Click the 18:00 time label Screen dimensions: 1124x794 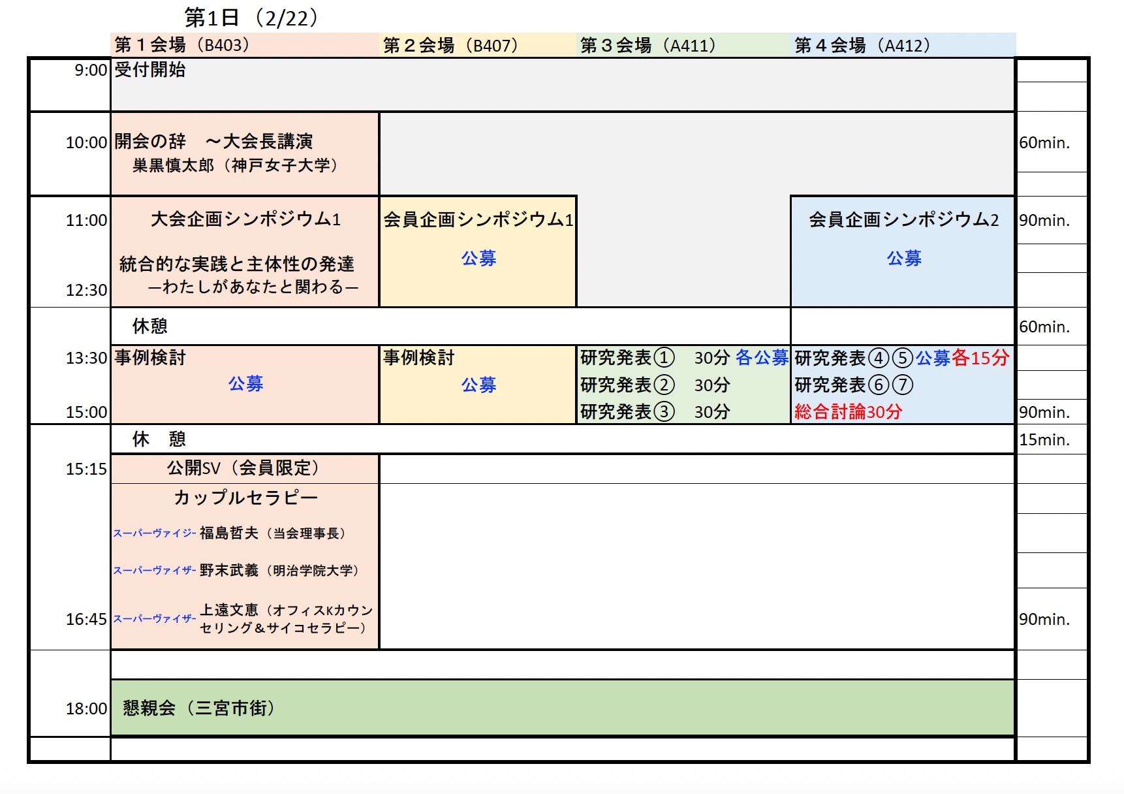coord(86,709)
